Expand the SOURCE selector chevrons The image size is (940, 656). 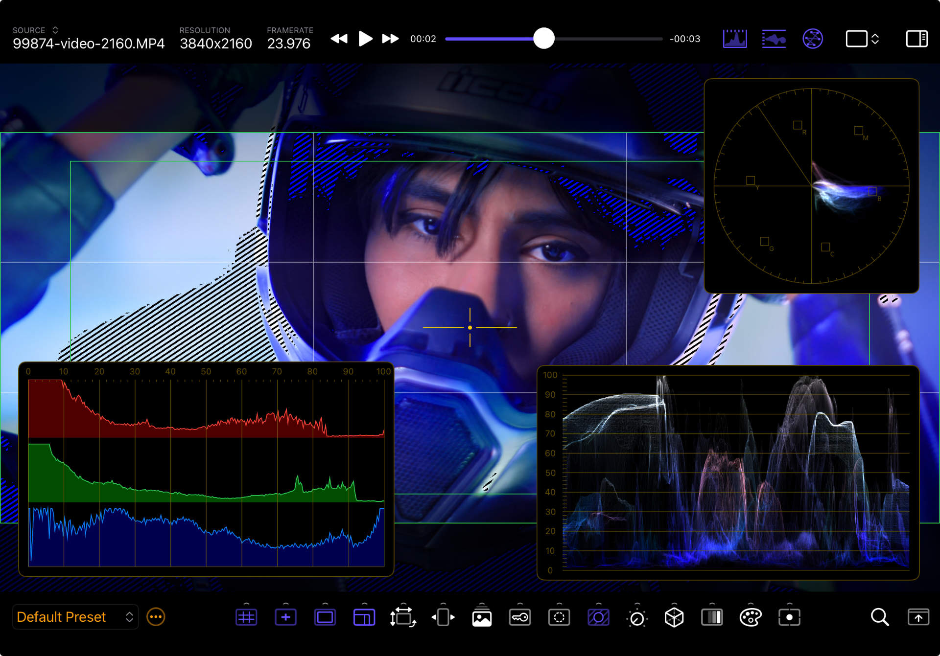(55, 30)
